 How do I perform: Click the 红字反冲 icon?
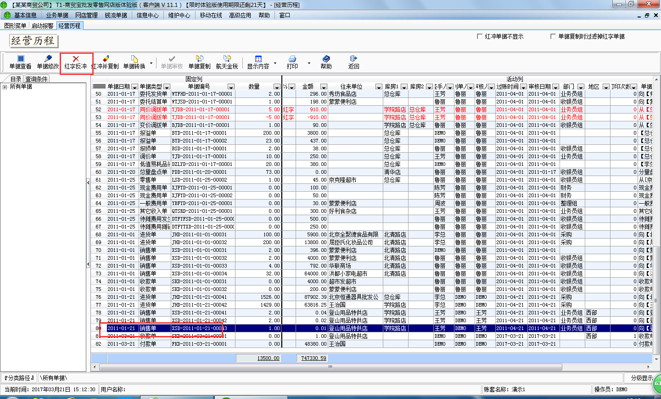pyautogui.click(x=75, y=62)
